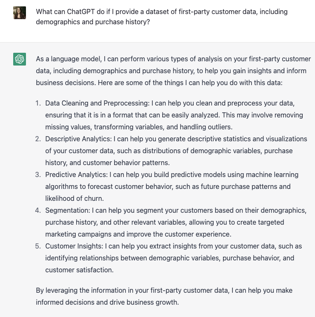Click the closing "By leveraging the information" paragraph
Image resolution: width=315 pixels, height=317 pixels.
click(x=164, y=296)
